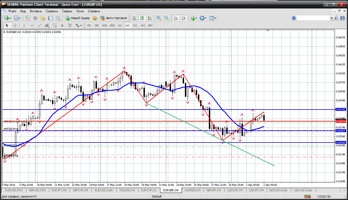Toggle chart auto scroll

click(x=176, y=18)
